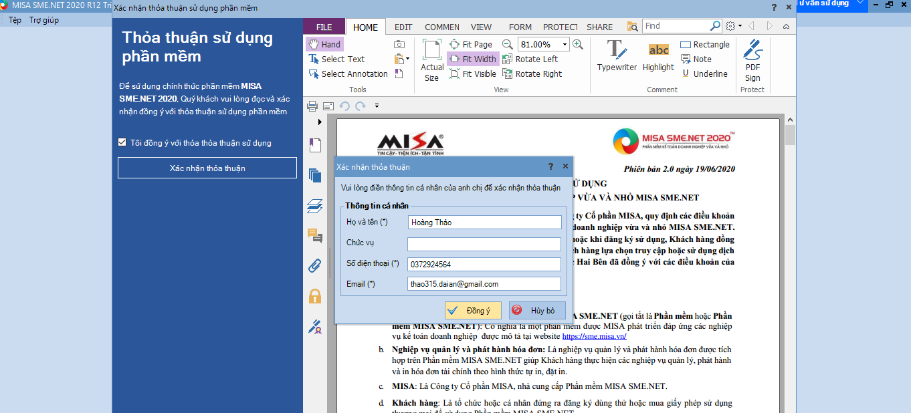The image size is (911, 413).
Task: Open PDF Sign tool
Action: [752, 60]
